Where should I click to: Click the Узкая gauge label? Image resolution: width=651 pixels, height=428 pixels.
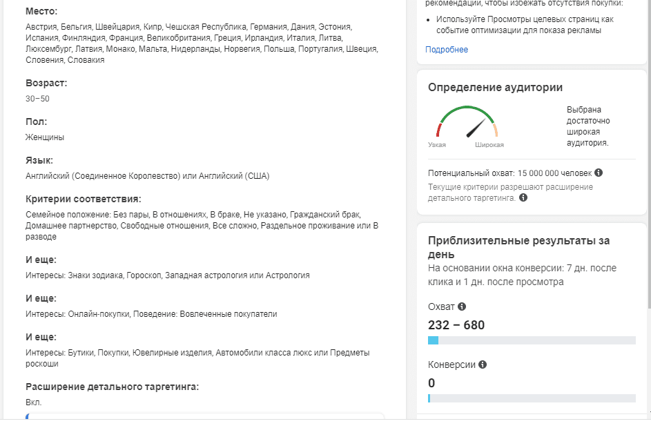tap(437, 145)
